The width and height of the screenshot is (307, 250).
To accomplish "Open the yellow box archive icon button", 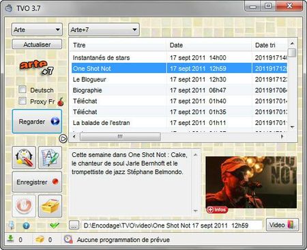I will tap(50, 206).
